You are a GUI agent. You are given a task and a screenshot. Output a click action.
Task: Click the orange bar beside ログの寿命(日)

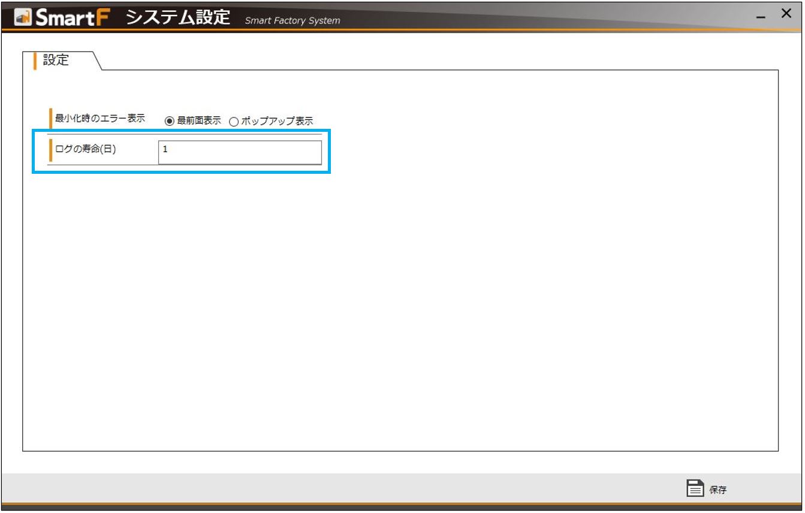coord(50,150)
